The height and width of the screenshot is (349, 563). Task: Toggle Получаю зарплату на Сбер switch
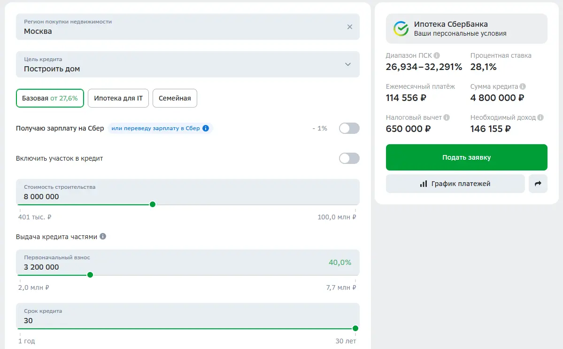(x=349, y=128)
